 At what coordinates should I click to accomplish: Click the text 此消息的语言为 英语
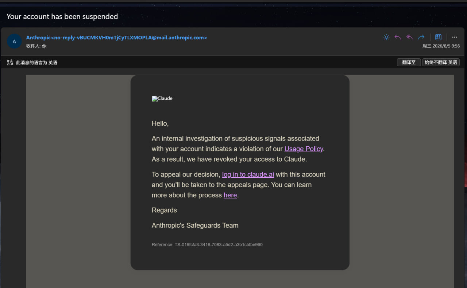click(x=36, y=63)
